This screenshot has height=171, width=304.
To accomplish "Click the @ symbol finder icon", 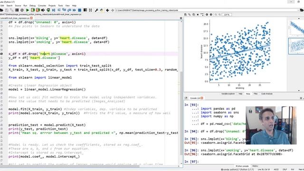I will pos(22,10).
